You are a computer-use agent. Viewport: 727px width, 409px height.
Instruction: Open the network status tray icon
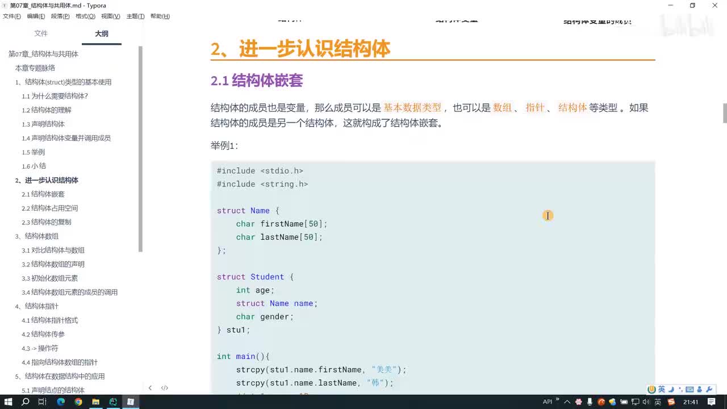pos(635,402)
